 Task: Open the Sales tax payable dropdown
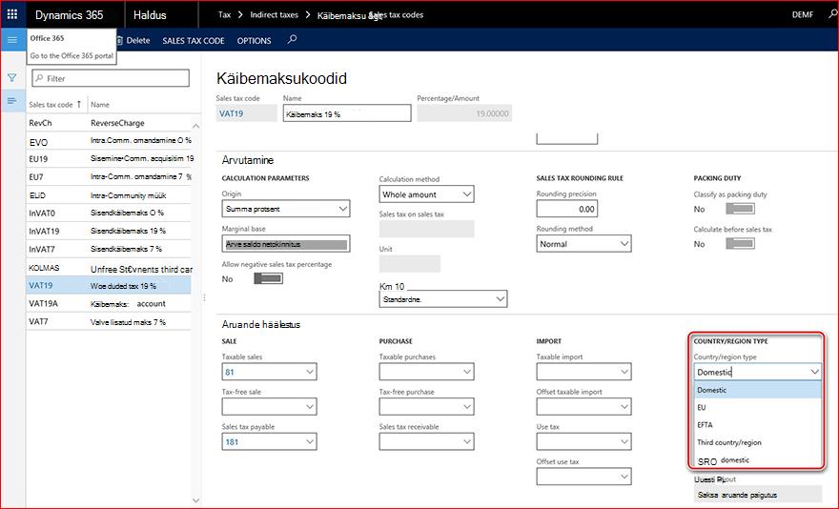point(269,441)
